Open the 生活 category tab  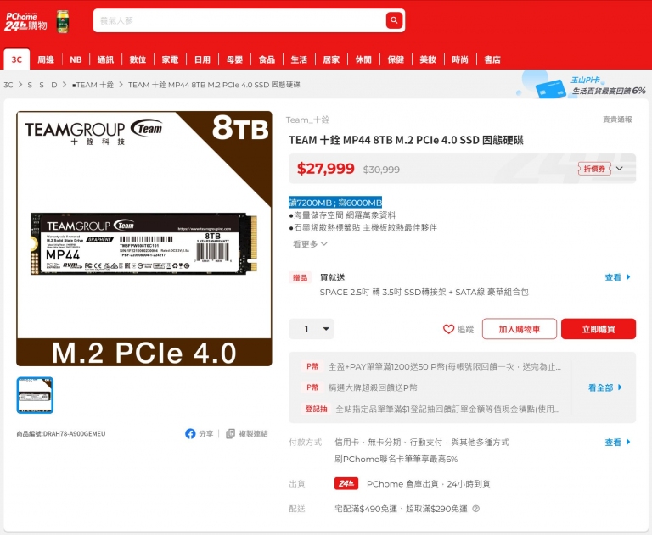pyautogui.click(x=299, y=59)
